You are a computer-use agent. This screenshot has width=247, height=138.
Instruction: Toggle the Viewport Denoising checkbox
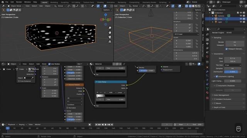coord(227,49)
